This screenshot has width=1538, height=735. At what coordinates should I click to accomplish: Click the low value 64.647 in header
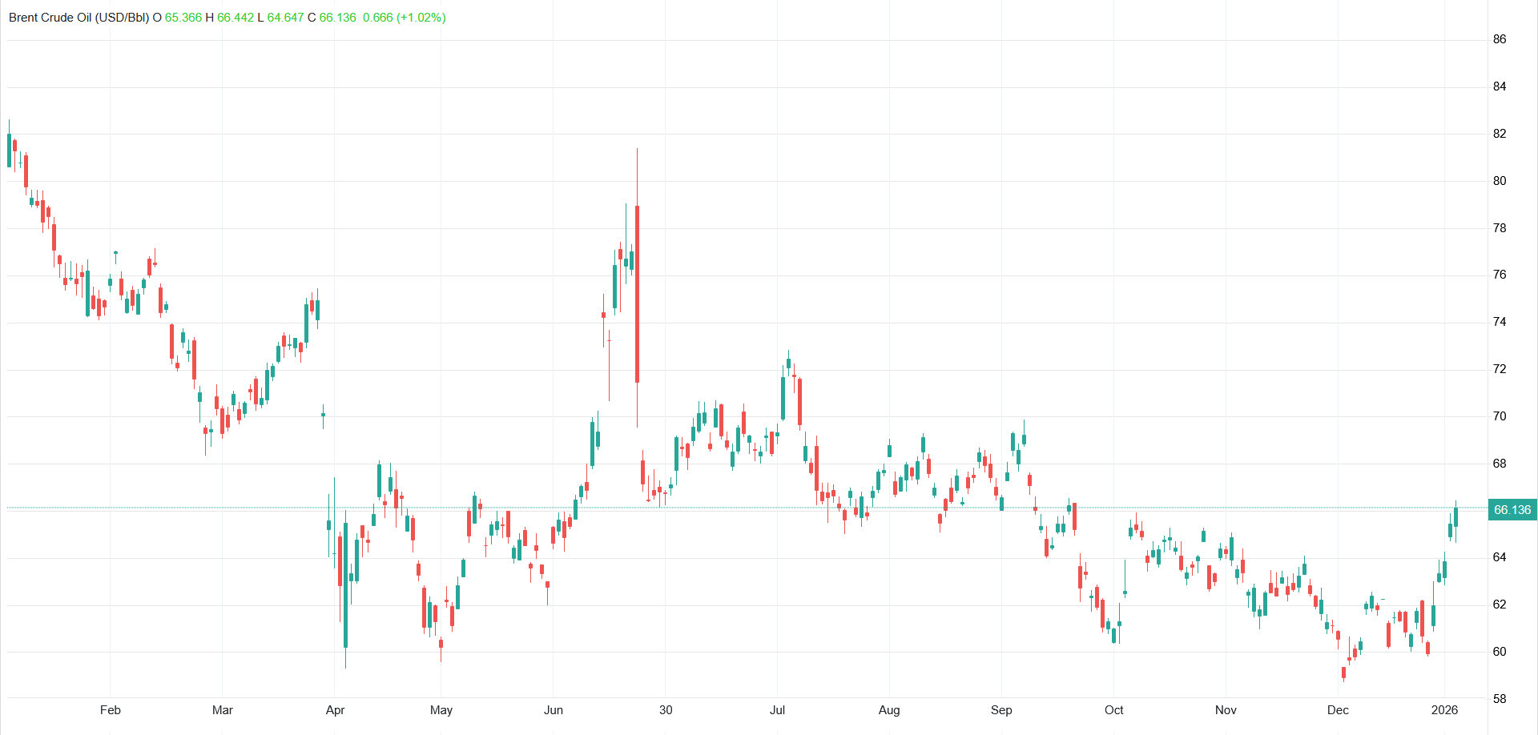tap(285, 18)
